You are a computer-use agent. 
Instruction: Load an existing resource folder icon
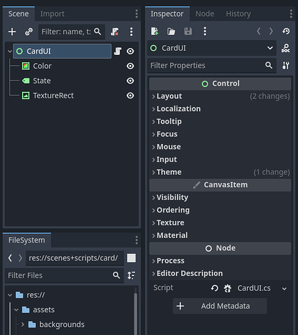[x=171, y=31]
